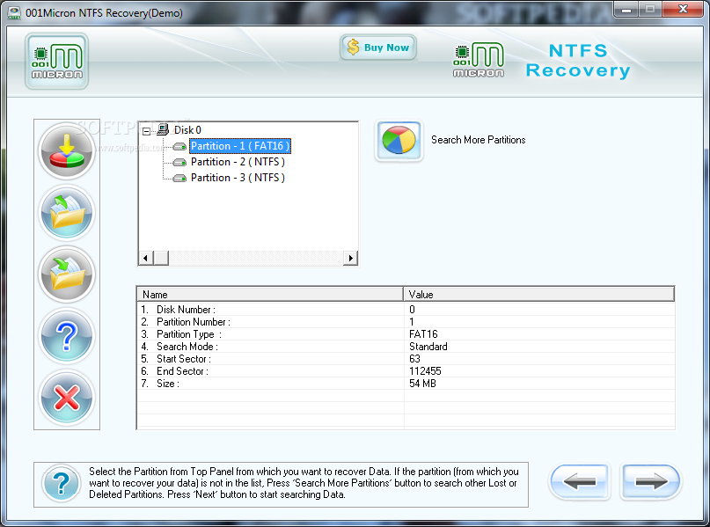Screen dimensions: 710x527
Task: Click the Search More Partitions pie icon
Action: [x=399, y=141]
